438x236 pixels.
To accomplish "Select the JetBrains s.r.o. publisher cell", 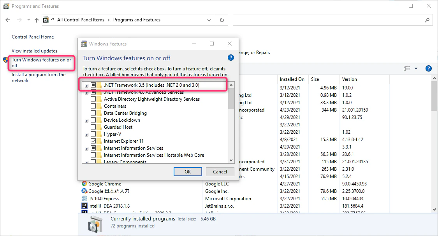I will pyautogui.click(x=220, y=206).
